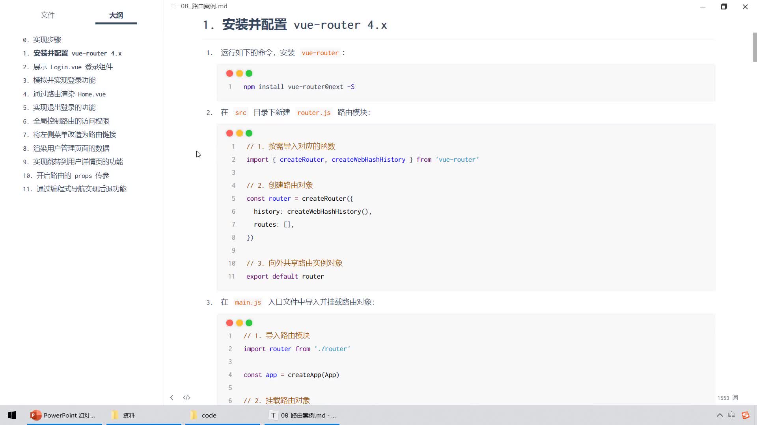Jump to outline item 开启路由的 props 传参
Image resolution: width=757 pixels, height=425 pixels.
coord(66,176)
